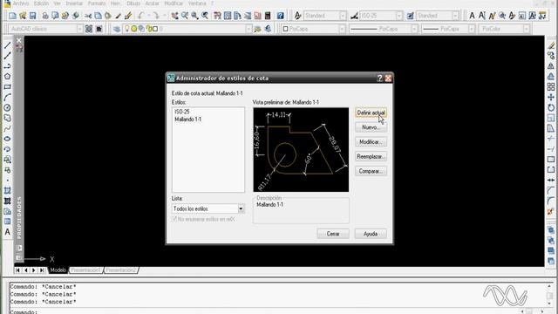Select the Circle draw tool
Image resolution: width=558 pixels, height=314 pixels.
[7, 107]
